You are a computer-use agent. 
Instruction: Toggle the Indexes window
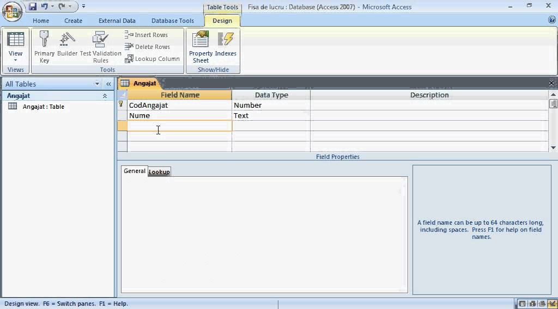[x=226, y=44]
